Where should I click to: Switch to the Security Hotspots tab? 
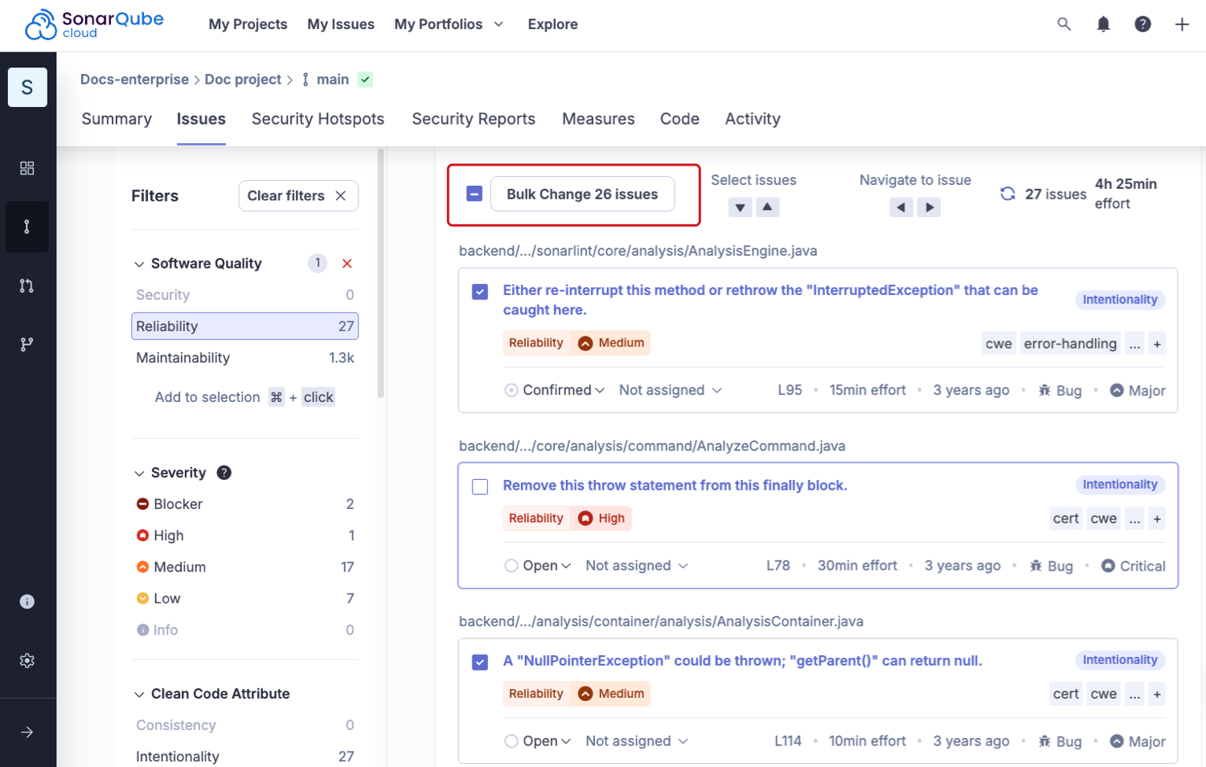tap(318, 118)
